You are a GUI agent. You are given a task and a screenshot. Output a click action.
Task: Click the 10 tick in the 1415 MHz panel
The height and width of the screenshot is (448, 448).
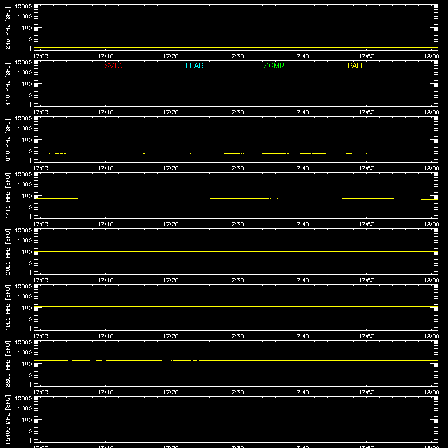(x=29, y=207)
